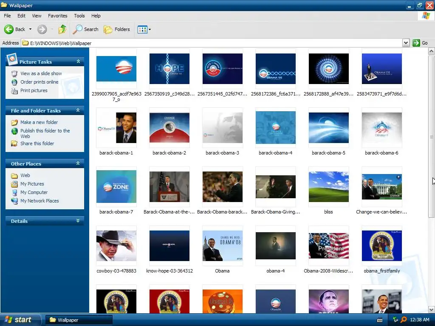The width and height of the screenshot is (435, 326).
Task: Click the Share this folder icon
Action: 14,143
